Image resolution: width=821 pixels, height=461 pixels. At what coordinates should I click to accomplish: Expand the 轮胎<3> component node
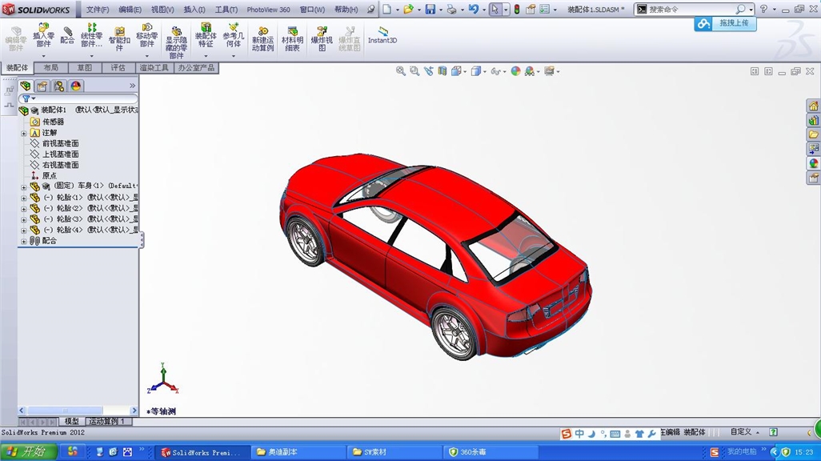23,219
